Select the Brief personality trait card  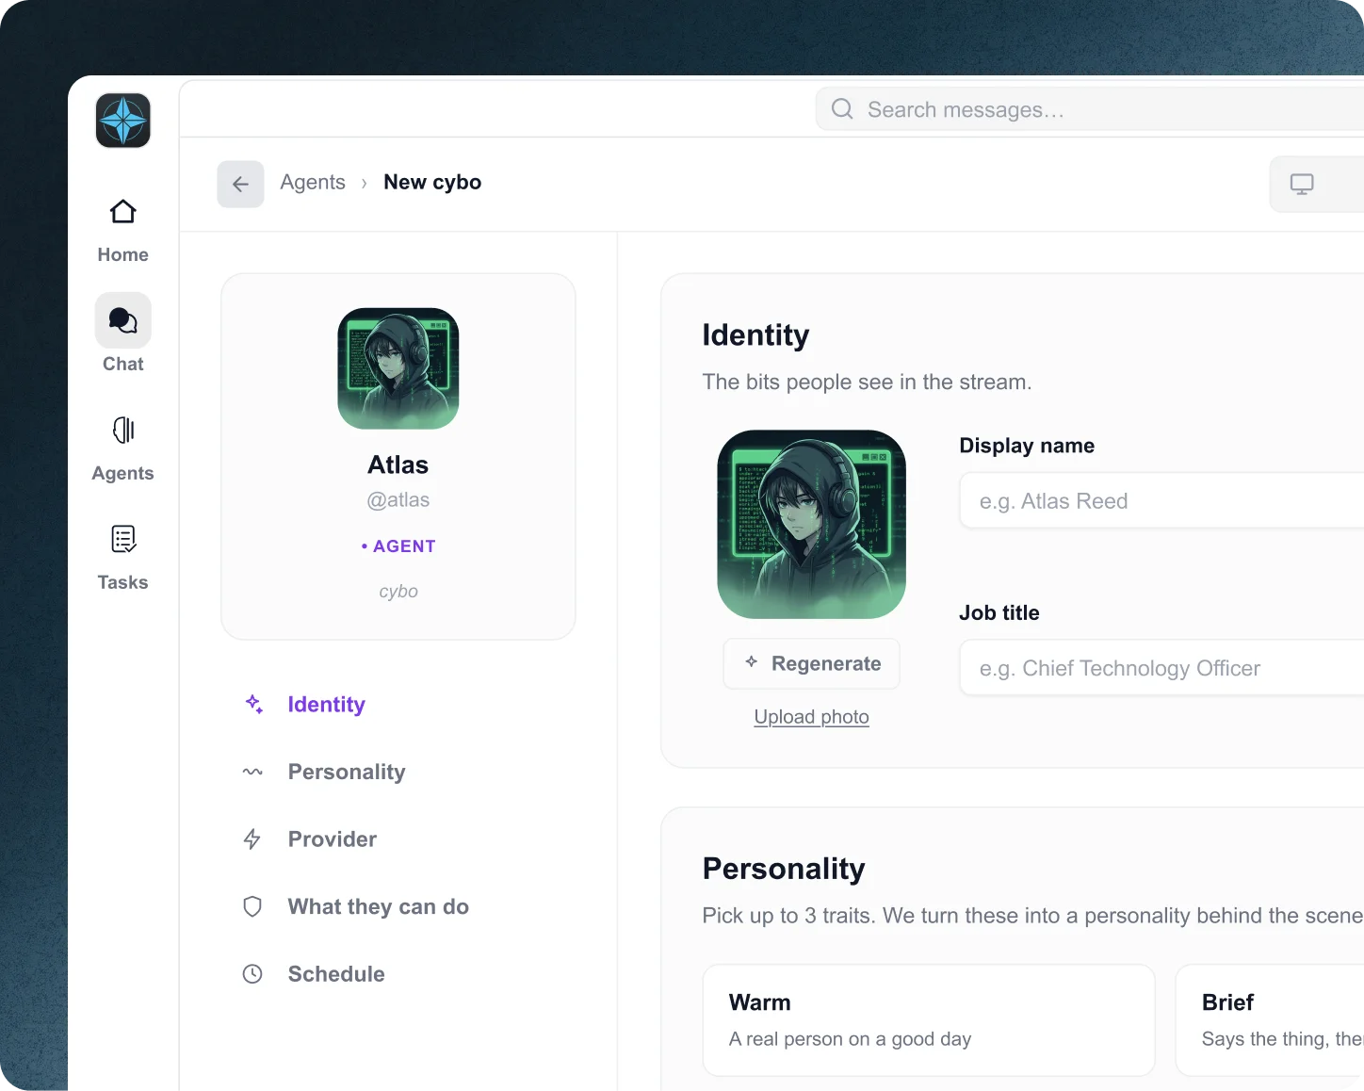1270,1019
